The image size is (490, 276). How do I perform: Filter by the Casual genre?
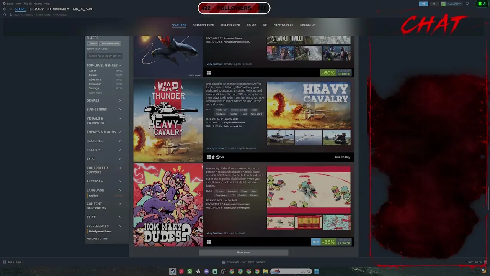(93, 75)
